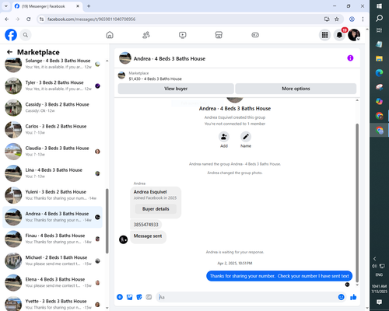Open Claudia - 3 Beds 3 Baths House chat
This screenshot has width=389, height=311.
[x=52, y=152]
